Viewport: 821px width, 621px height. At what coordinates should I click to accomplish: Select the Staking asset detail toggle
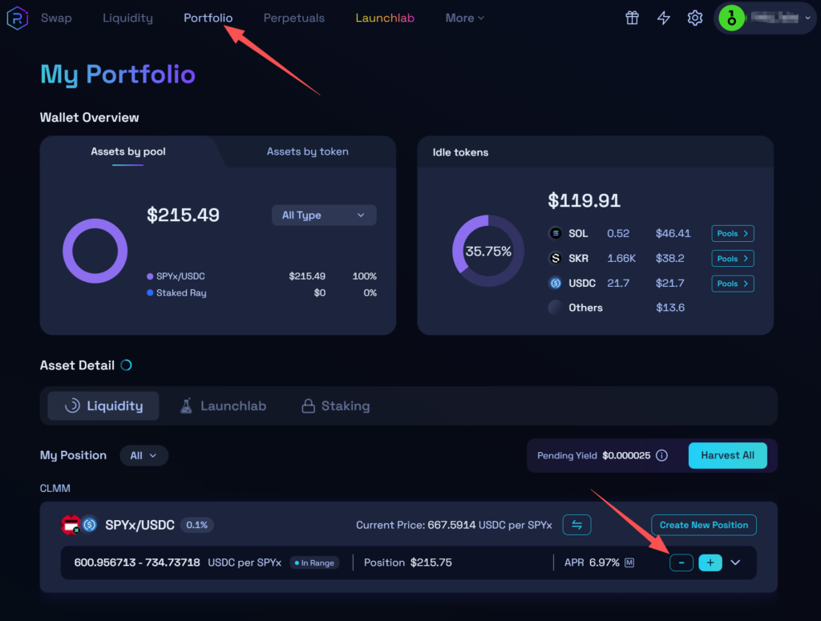tap(335, 406)
